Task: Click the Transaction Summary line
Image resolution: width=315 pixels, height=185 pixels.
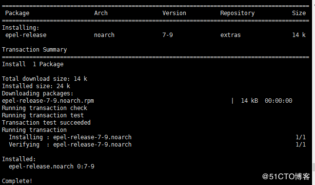Action: (34, 50)
